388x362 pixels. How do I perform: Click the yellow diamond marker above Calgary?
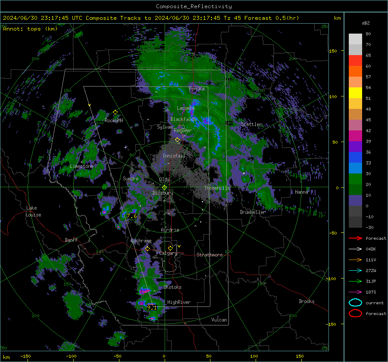coord(170,248)
